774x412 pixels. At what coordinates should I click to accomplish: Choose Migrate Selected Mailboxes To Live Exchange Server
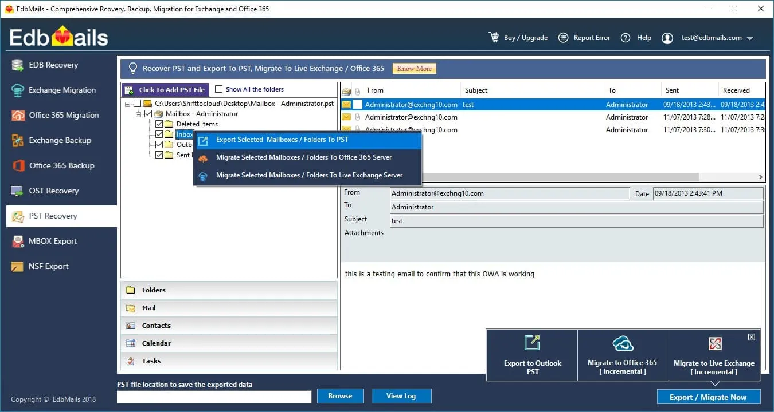[x=308, y=175]
